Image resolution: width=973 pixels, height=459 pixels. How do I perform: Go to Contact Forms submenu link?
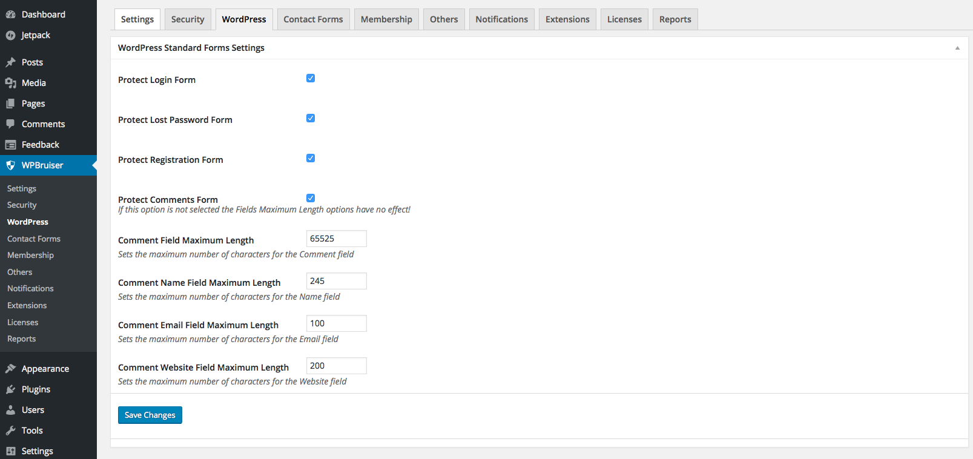click(48, 239)
